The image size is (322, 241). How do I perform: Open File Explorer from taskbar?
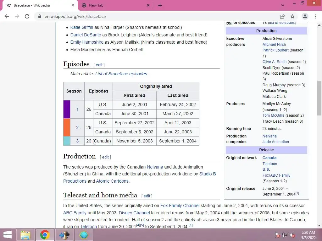coord(25,235)
